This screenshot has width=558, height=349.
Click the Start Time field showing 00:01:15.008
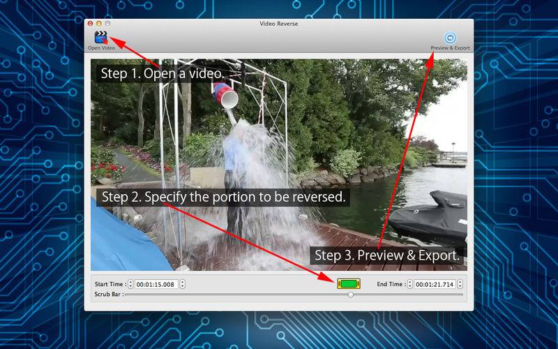[156, 284]
